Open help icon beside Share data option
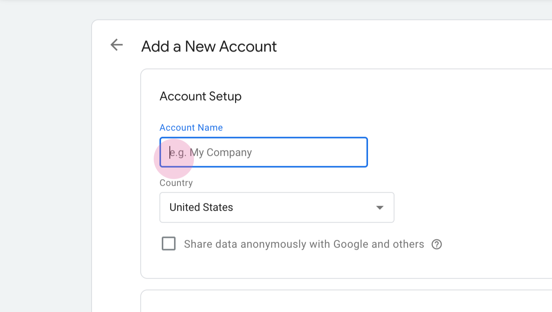Screen dimensions: 552x312 (x=437, y=244)
